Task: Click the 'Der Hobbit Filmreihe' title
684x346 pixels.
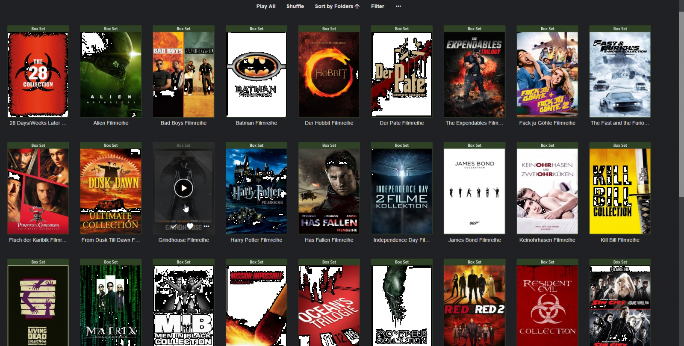Action: pyautogui.click(x=329, y=123)
